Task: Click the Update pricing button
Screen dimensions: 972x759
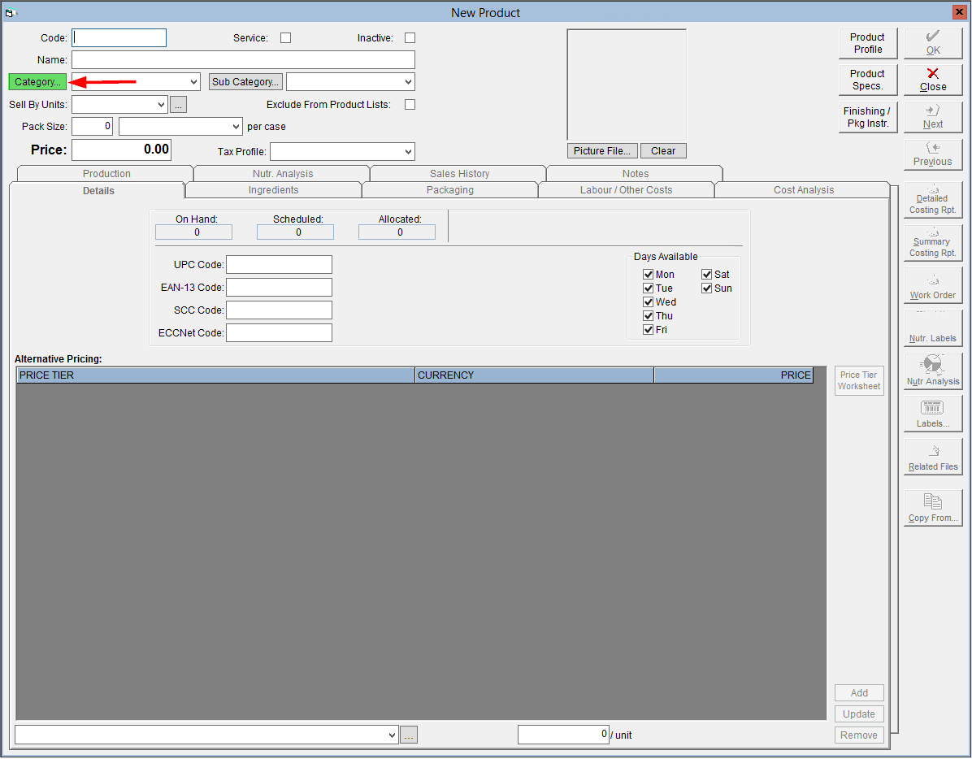Action: pos(858,714)
